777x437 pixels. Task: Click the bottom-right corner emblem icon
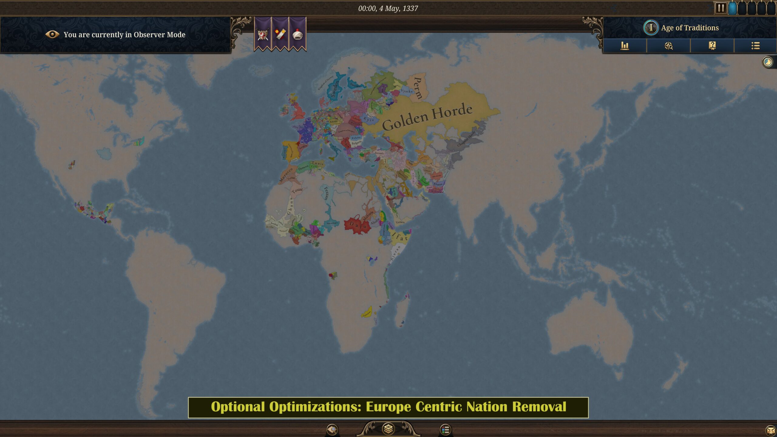[x=770, y=430]
